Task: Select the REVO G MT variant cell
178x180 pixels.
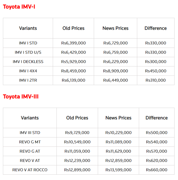Action: 30,142
